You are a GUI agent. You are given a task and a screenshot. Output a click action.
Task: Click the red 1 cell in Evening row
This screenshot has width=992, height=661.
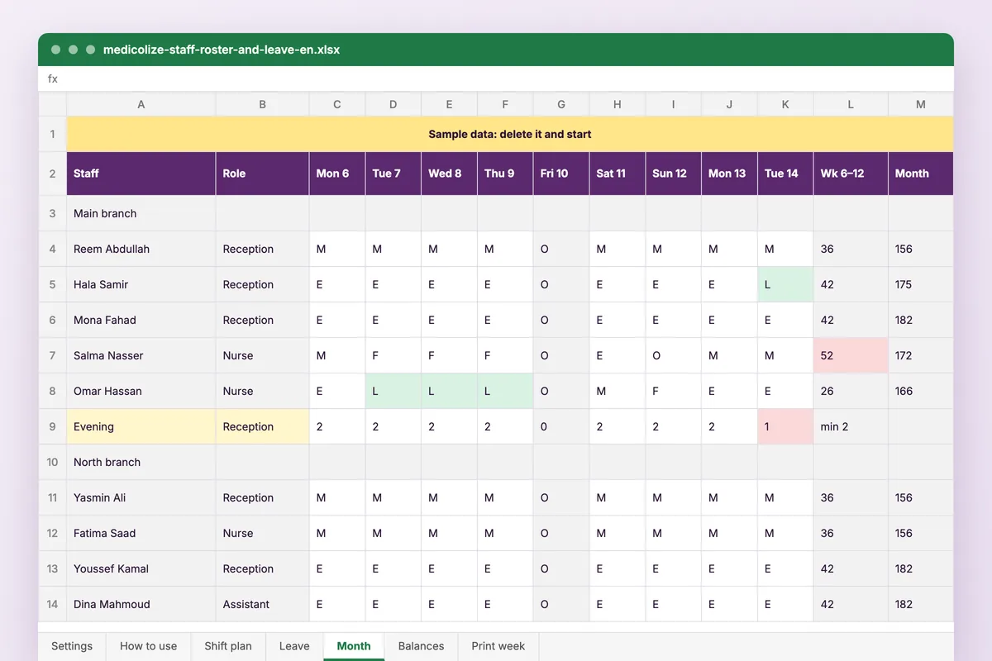click(785, 426)
